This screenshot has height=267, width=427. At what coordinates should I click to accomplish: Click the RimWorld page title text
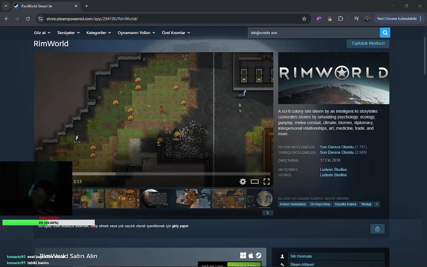[x=51, y=44]
